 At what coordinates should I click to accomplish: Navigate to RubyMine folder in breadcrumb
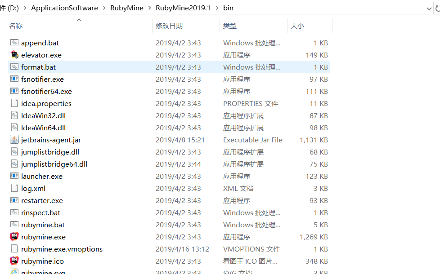pyautogui.click(x=127, y=8)
